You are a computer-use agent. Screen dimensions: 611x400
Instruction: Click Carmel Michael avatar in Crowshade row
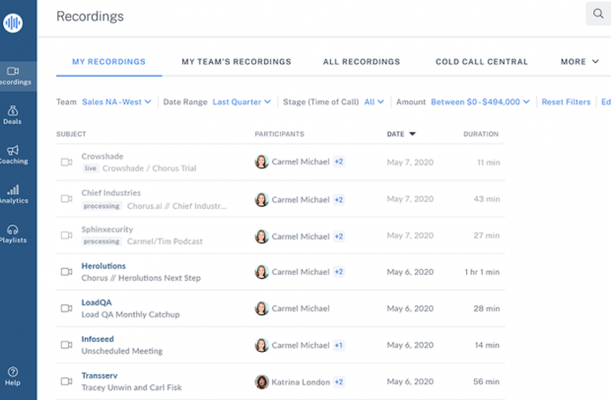[261, 162]
